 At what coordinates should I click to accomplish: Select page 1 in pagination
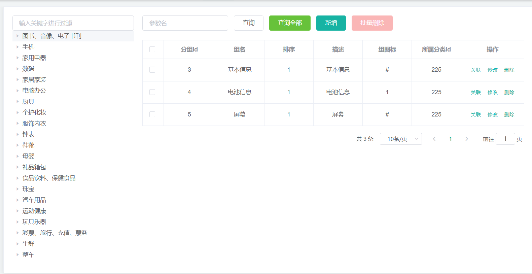[x=451, y=139]
